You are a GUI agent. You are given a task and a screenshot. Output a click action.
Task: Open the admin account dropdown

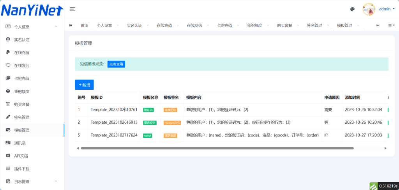click(387, 9)
